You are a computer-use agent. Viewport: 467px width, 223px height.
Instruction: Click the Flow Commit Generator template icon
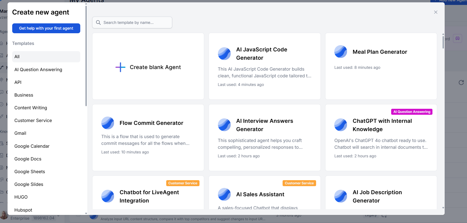(x=108, y=123)
